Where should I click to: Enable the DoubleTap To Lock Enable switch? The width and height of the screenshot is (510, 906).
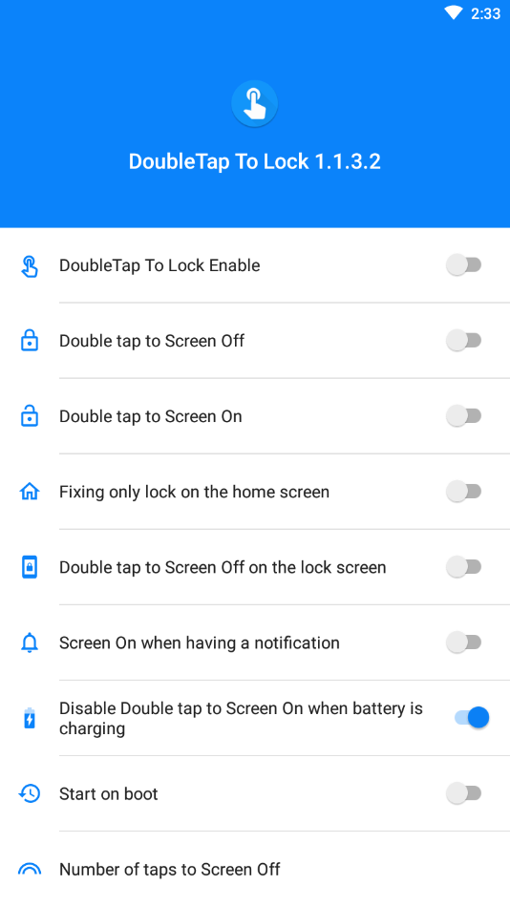(464, 265)
